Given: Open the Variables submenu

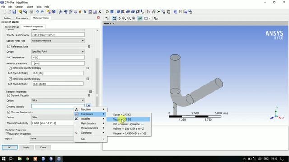Looking at the screenshot, I should click(90, 119).
